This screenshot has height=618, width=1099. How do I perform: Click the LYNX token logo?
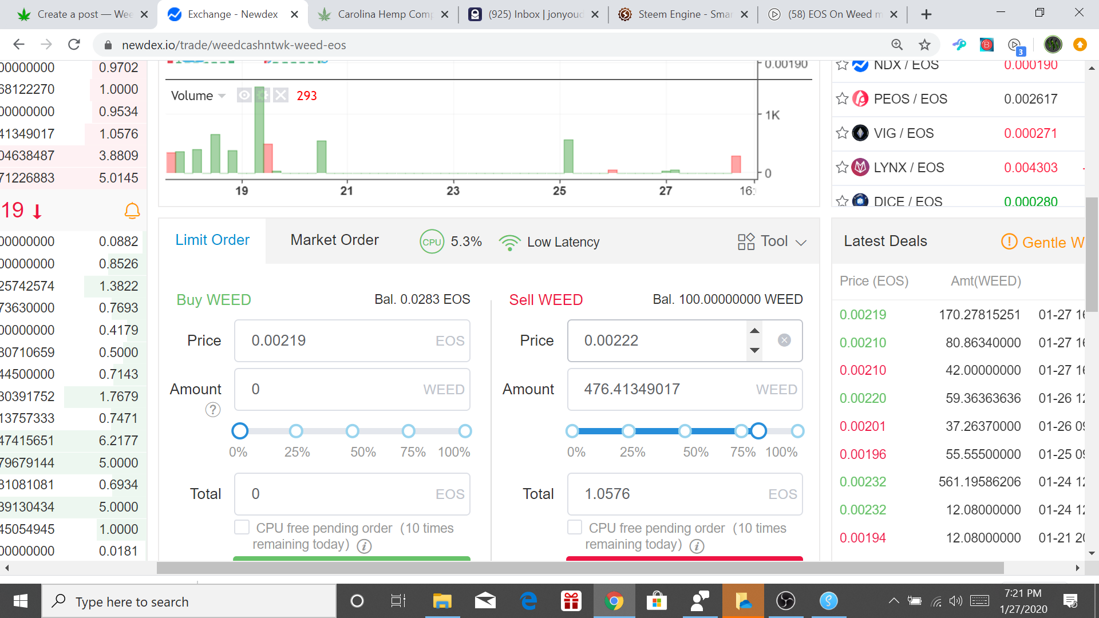860,168
